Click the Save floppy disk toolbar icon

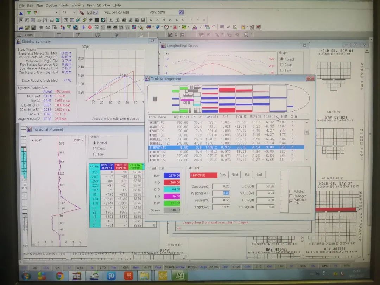(x=33, y=27)
